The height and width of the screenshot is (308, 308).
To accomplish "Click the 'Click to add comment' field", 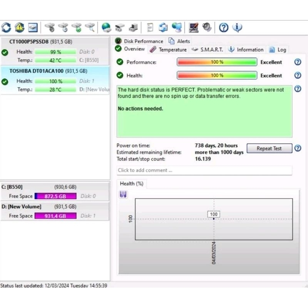I will coord(204,170).
